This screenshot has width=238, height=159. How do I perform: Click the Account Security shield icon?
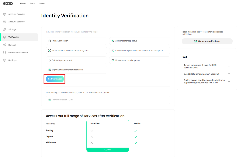[5, 22]
